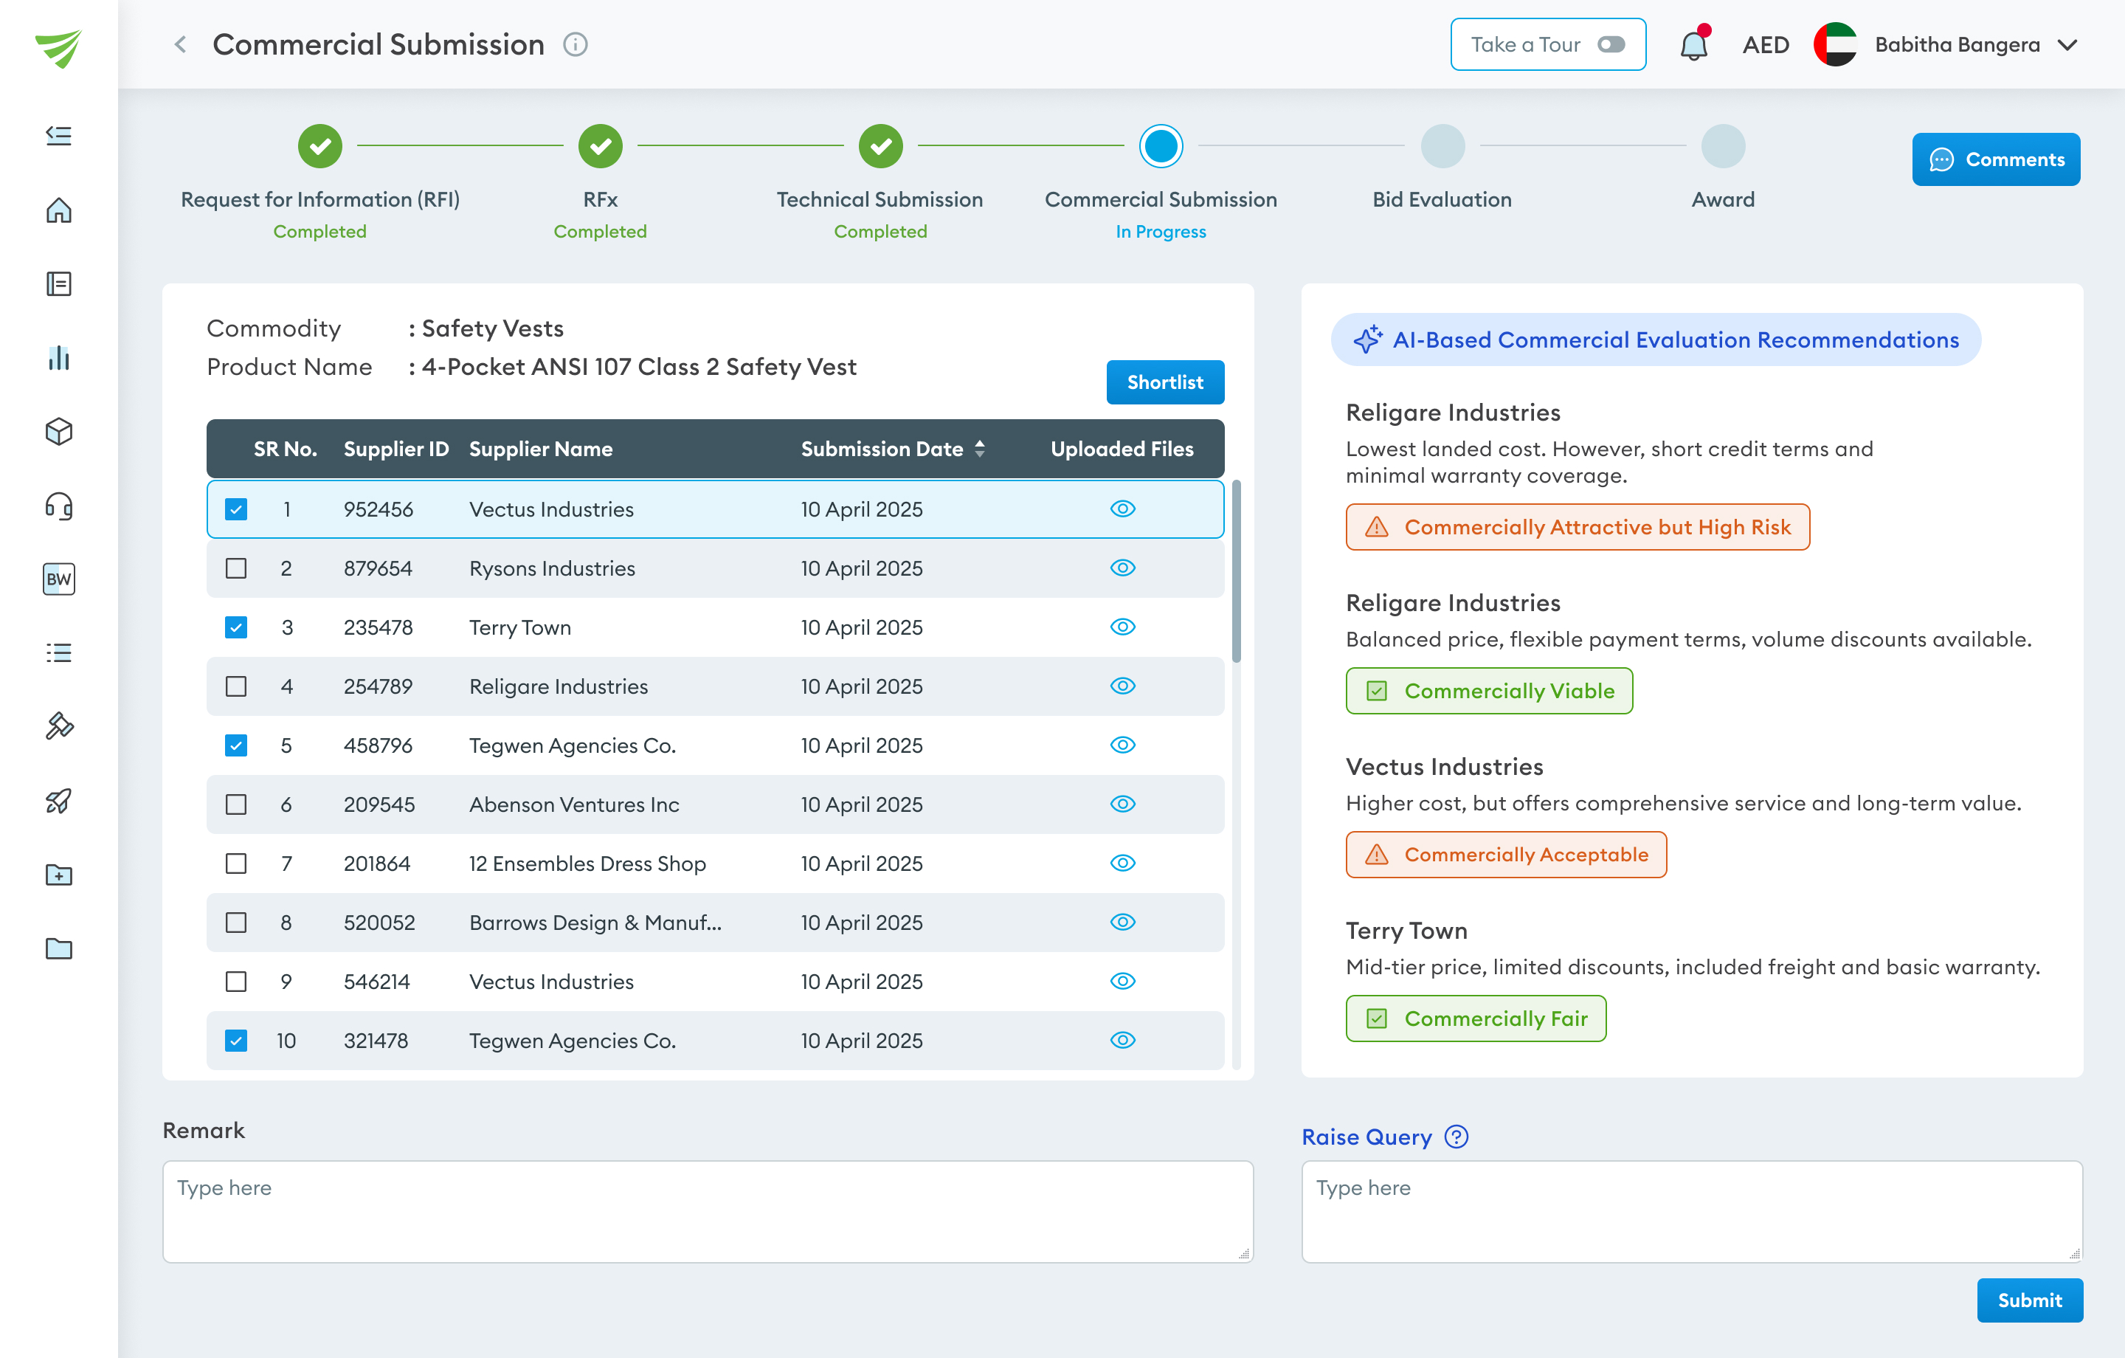Open the add-folder icon in the sidebar
Screen dimensions: 2125x1358
[x=58, y=874]
